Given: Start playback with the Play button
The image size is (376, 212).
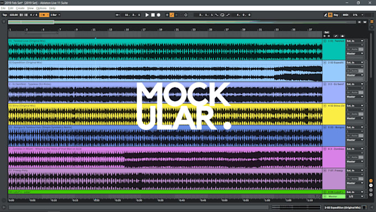Looking at the screenshot, I should click(x=147, y=15).
